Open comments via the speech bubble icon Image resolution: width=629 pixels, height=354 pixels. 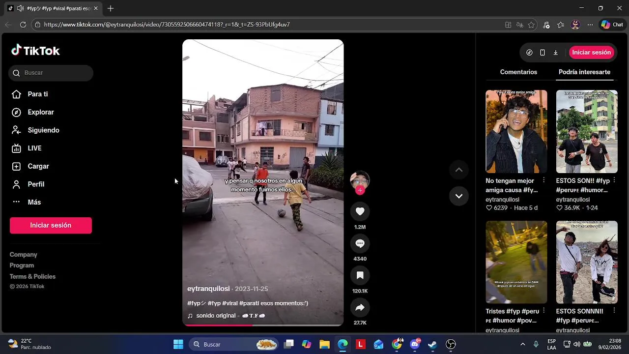tap(360, 243)
